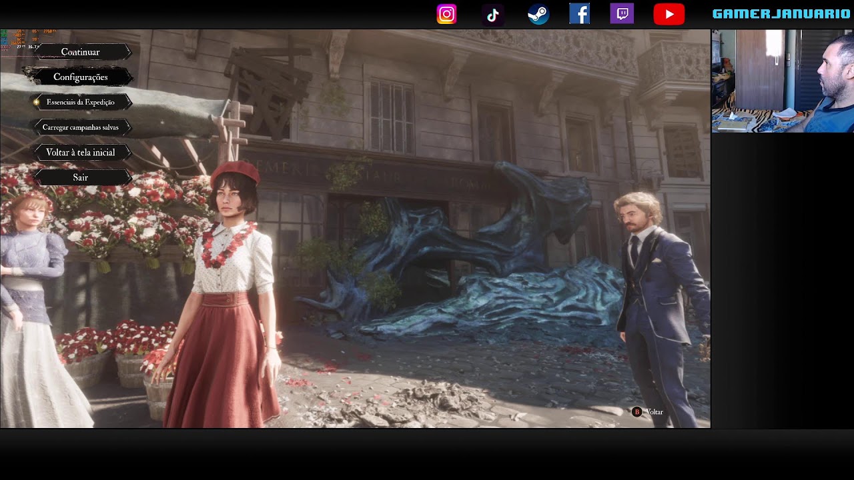Open the TikTok icon in the top bar

click(492, 15)
